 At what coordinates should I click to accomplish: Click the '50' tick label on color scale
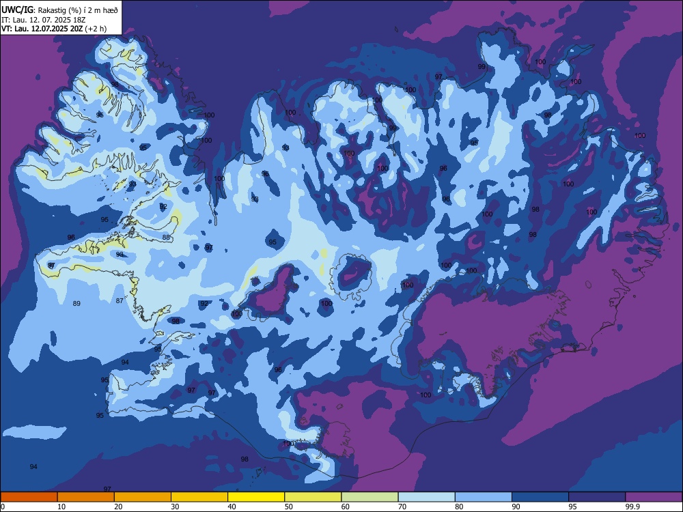[289, 507]
